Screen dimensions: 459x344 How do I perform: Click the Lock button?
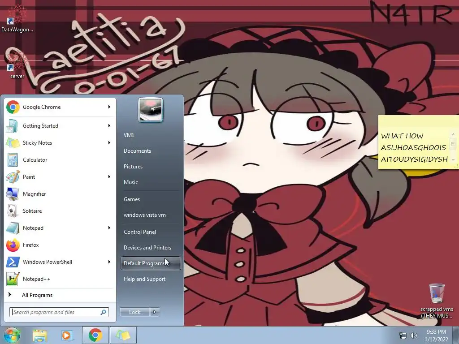(x=135, y=312)
